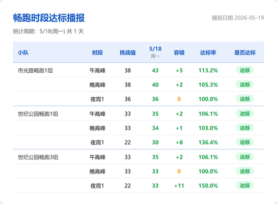Select team name 市光路畅跑1组
The image size is (277, 204).
tap(35, 71)
